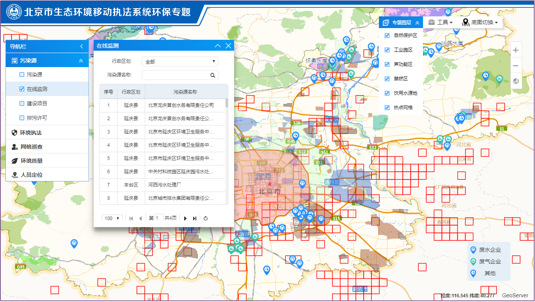535x302 pixels.
Task: Enable the 建设项目 checkbox in navigation
Action: pyautogui.click(x=22, y=103)
